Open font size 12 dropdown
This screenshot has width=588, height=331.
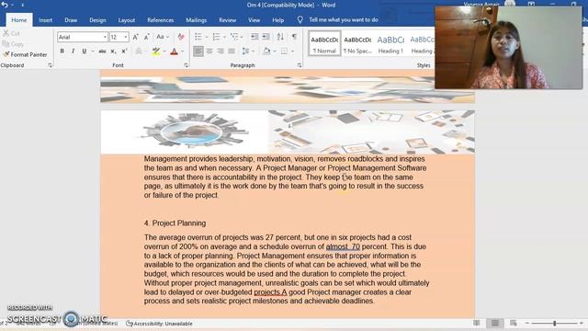click(126, 37)
